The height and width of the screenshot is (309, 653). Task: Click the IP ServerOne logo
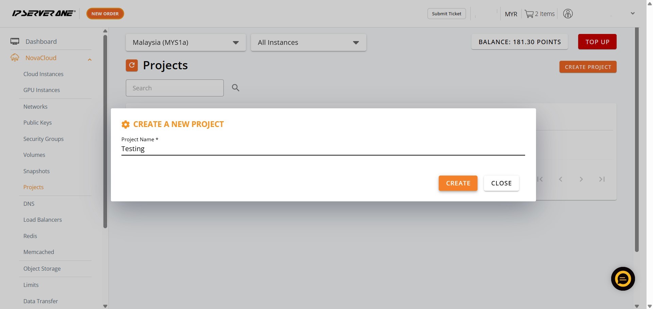click(44, 13)
